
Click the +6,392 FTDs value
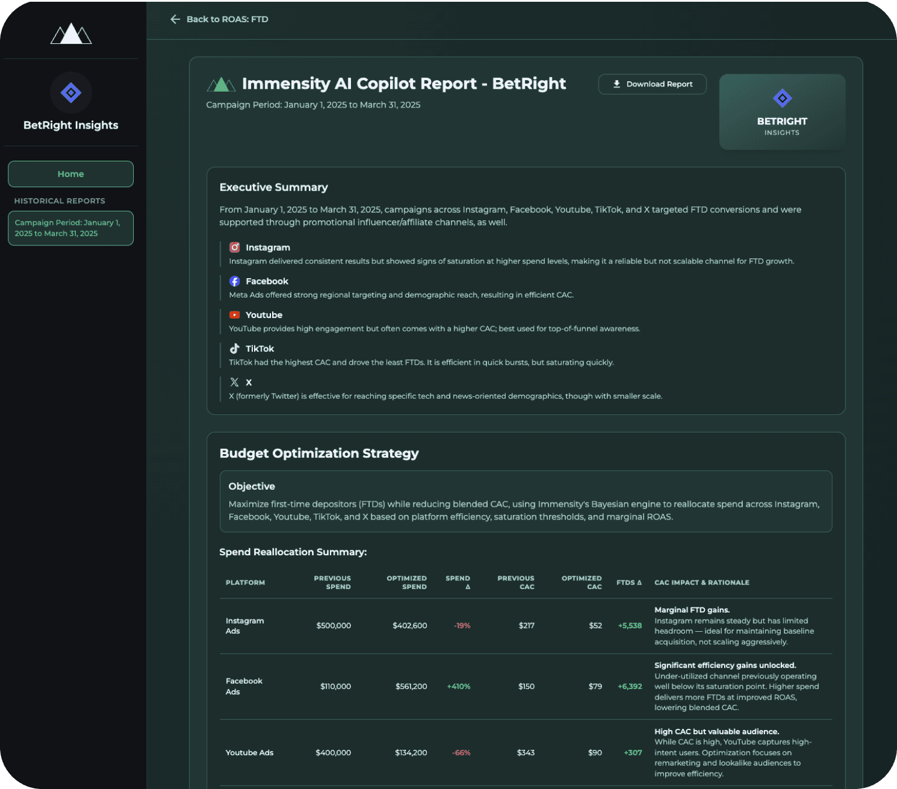tap(630, 687)
